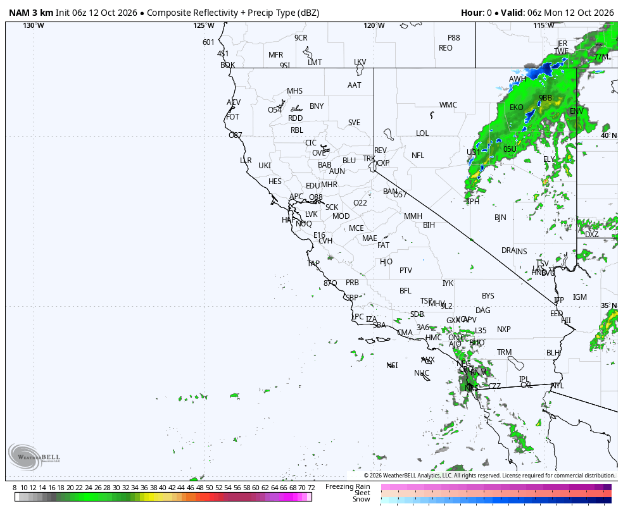
Task: Click the '120 W' longitude label
Action: coord(374,25)
